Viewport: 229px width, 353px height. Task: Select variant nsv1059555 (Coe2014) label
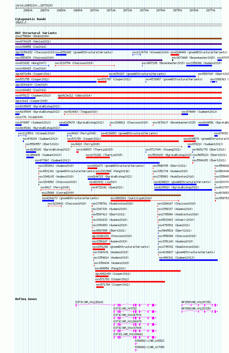[31, 47]
